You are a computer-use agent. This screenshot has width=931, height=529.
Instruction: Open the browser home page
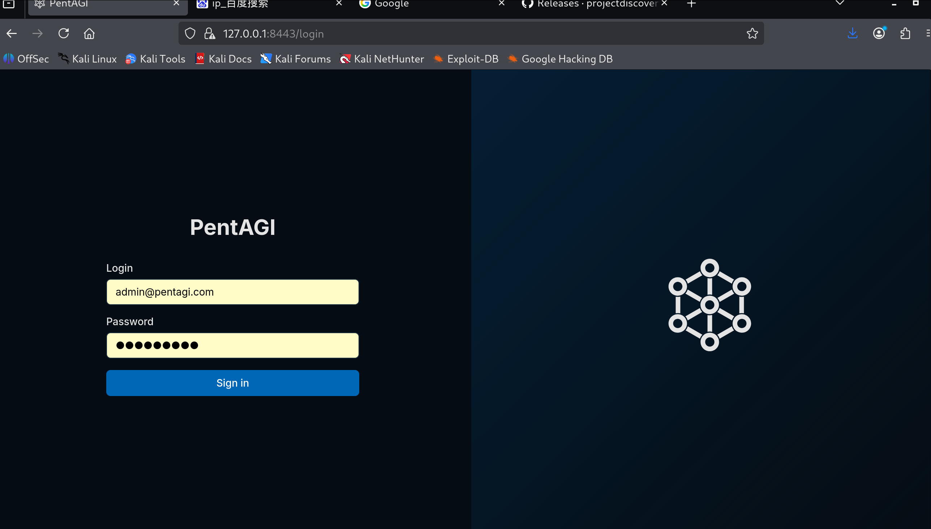pos(89,34)
